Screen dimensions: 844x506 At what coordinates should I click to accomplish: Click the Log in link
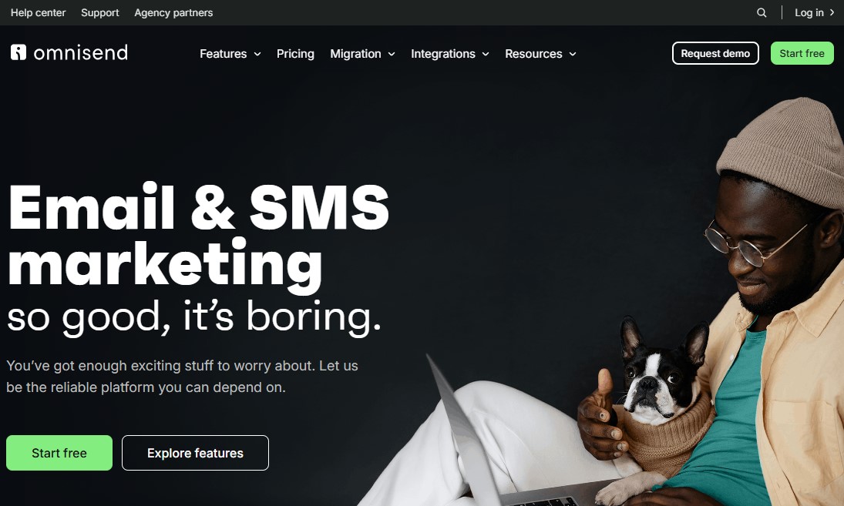point(809,12)
